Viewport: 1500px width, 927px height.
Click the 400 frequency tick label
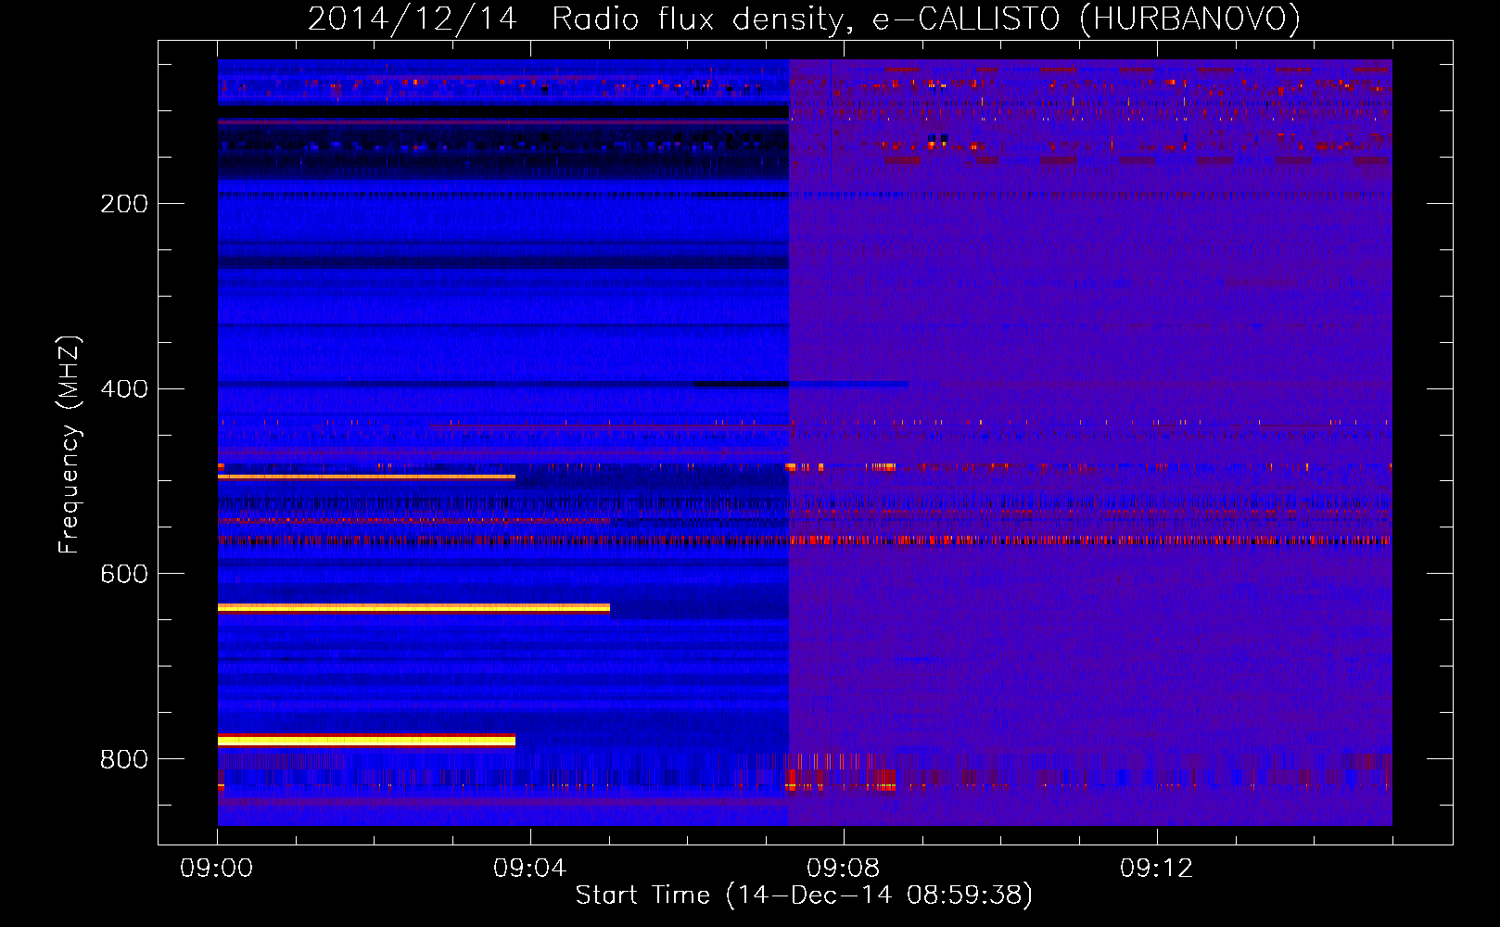point(124,389)
